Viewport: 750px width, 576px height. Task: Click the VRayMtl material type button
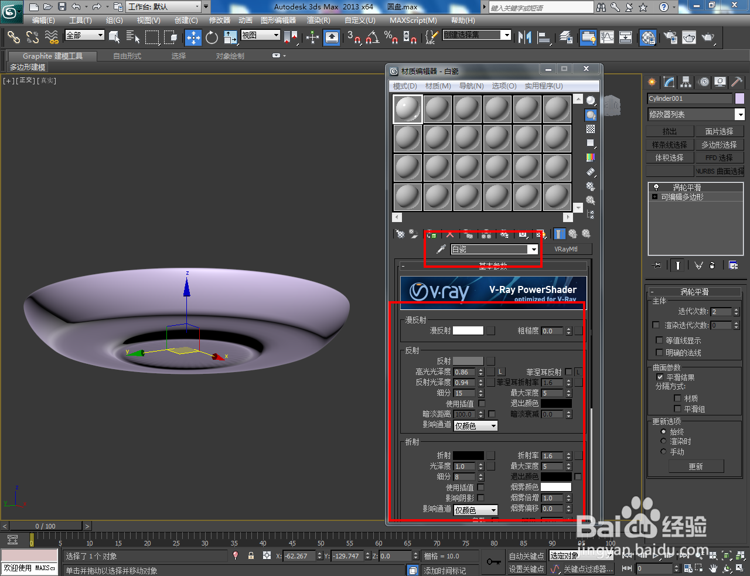tap(566, 249)
